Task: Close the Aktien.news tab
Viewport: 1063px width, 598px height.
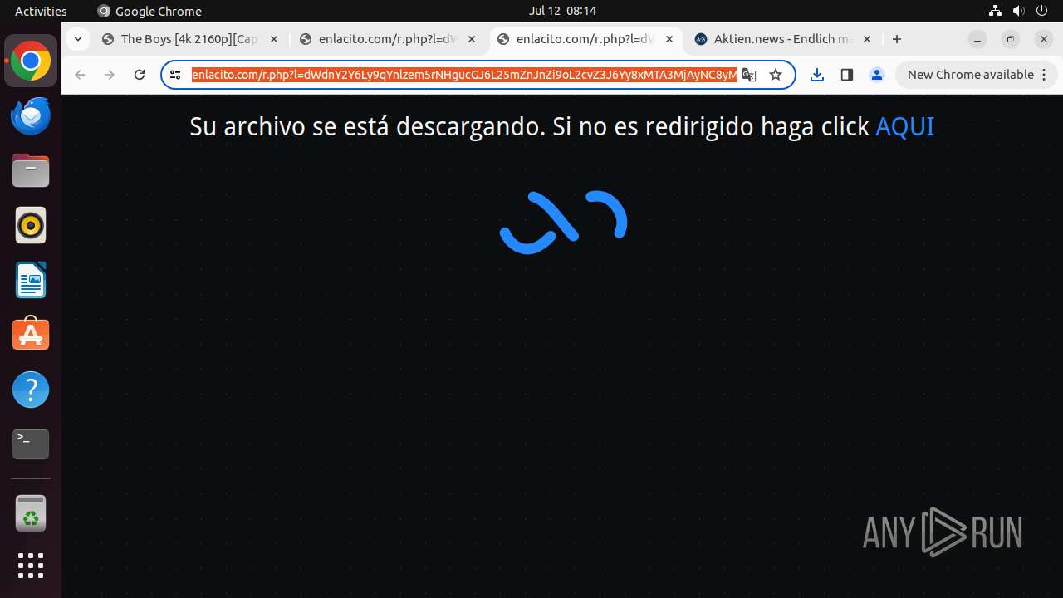Action: tap(867, 39)
